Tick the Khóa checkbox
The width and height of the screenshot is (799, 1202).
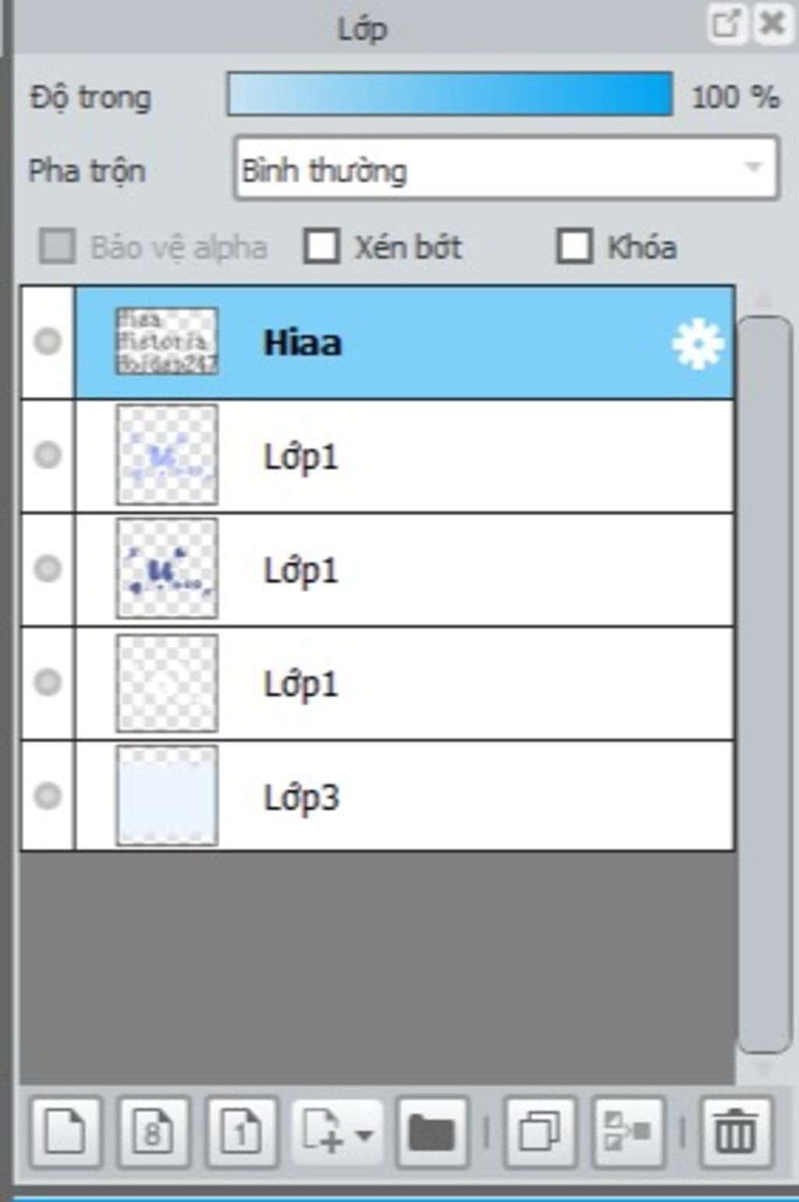[574, 246]
